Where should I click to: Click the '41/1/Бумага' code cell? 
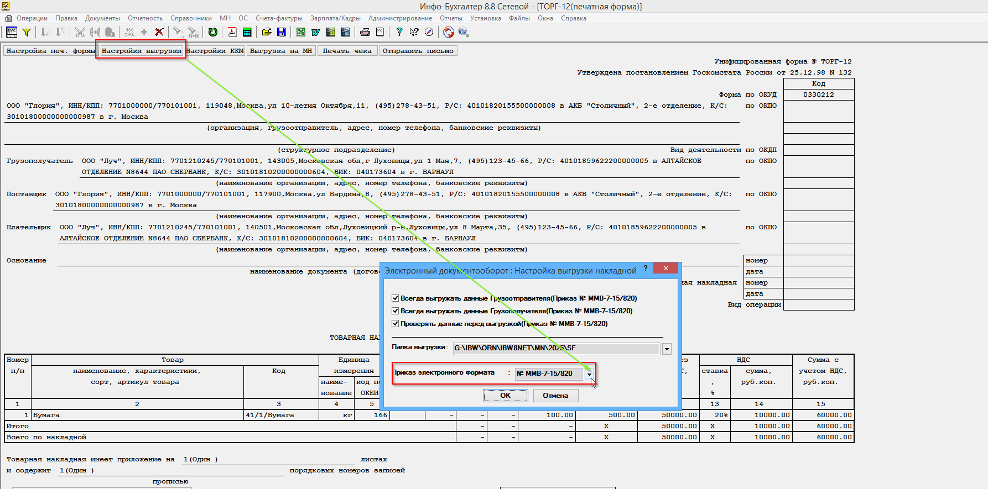[x=281, y=415]
